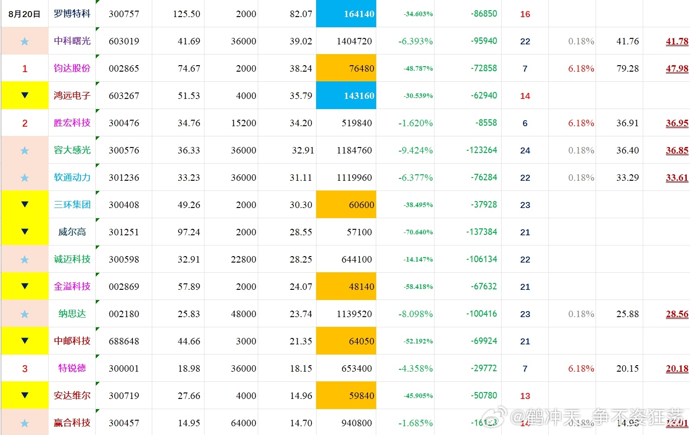Open the underlined 41.78 value for 中科曙光

677,42
